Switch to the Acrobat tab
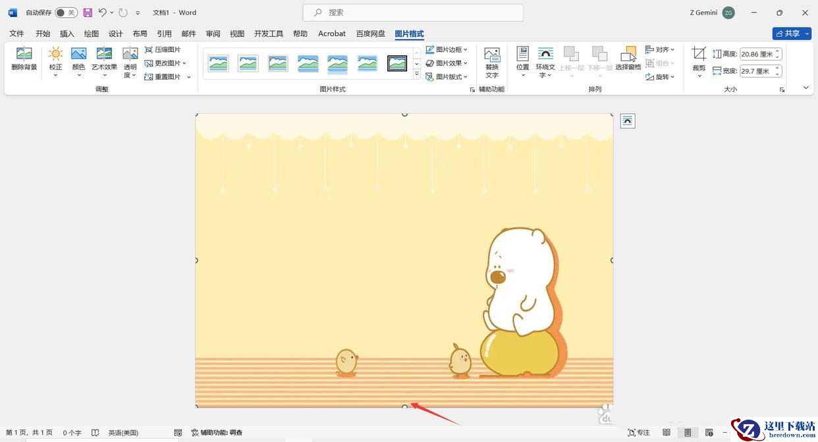 332,34
